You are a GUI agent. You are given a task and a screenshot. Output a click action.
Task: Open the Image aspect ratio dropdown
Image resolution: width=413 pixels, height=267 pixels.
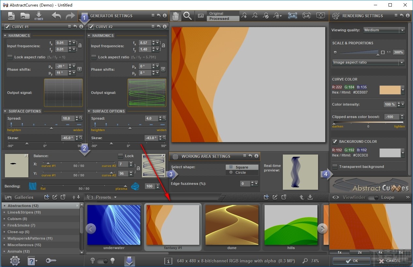[368, 62]
